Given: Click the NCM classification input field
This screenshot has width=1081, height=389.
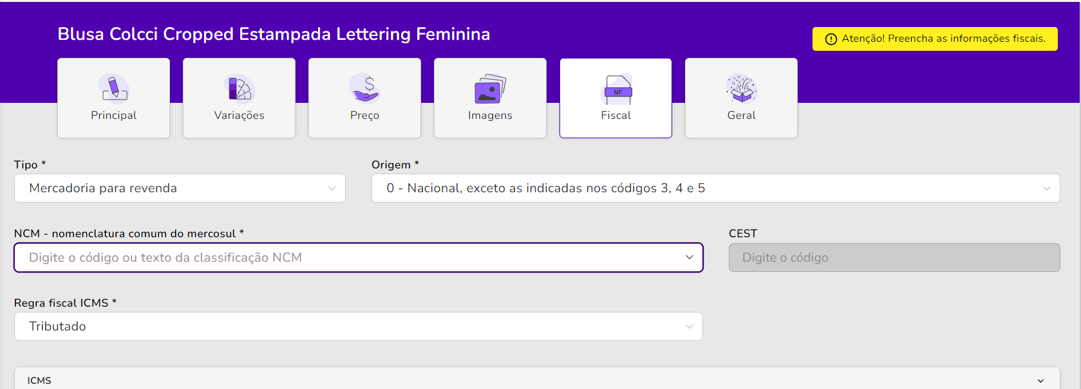Looking at the screenshot, I should (359, 257).
